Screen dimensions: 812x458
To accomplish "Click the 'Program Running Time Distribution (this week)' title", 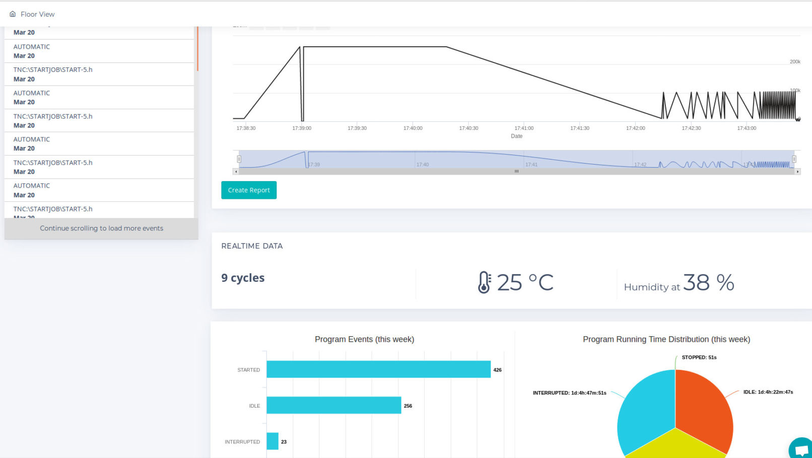I will click(x=666, y=339).
